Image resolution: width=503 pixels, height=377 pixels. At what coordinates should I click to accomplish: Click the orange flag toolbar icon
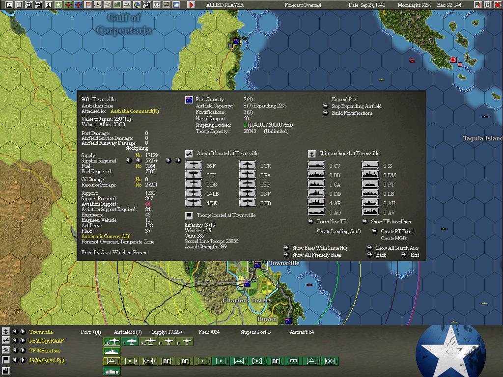coord(87,5)
